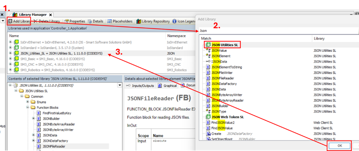Select JSON Web Token SL library result
Viewport: 359px width, 151px height.
227,117
